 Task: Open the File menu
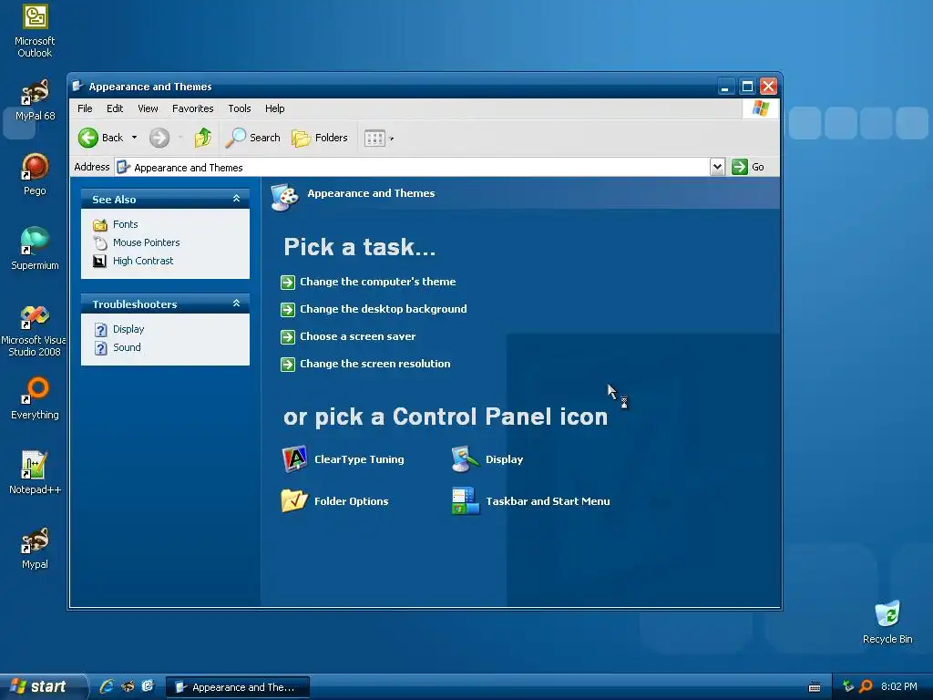click(x=85, y=108)
